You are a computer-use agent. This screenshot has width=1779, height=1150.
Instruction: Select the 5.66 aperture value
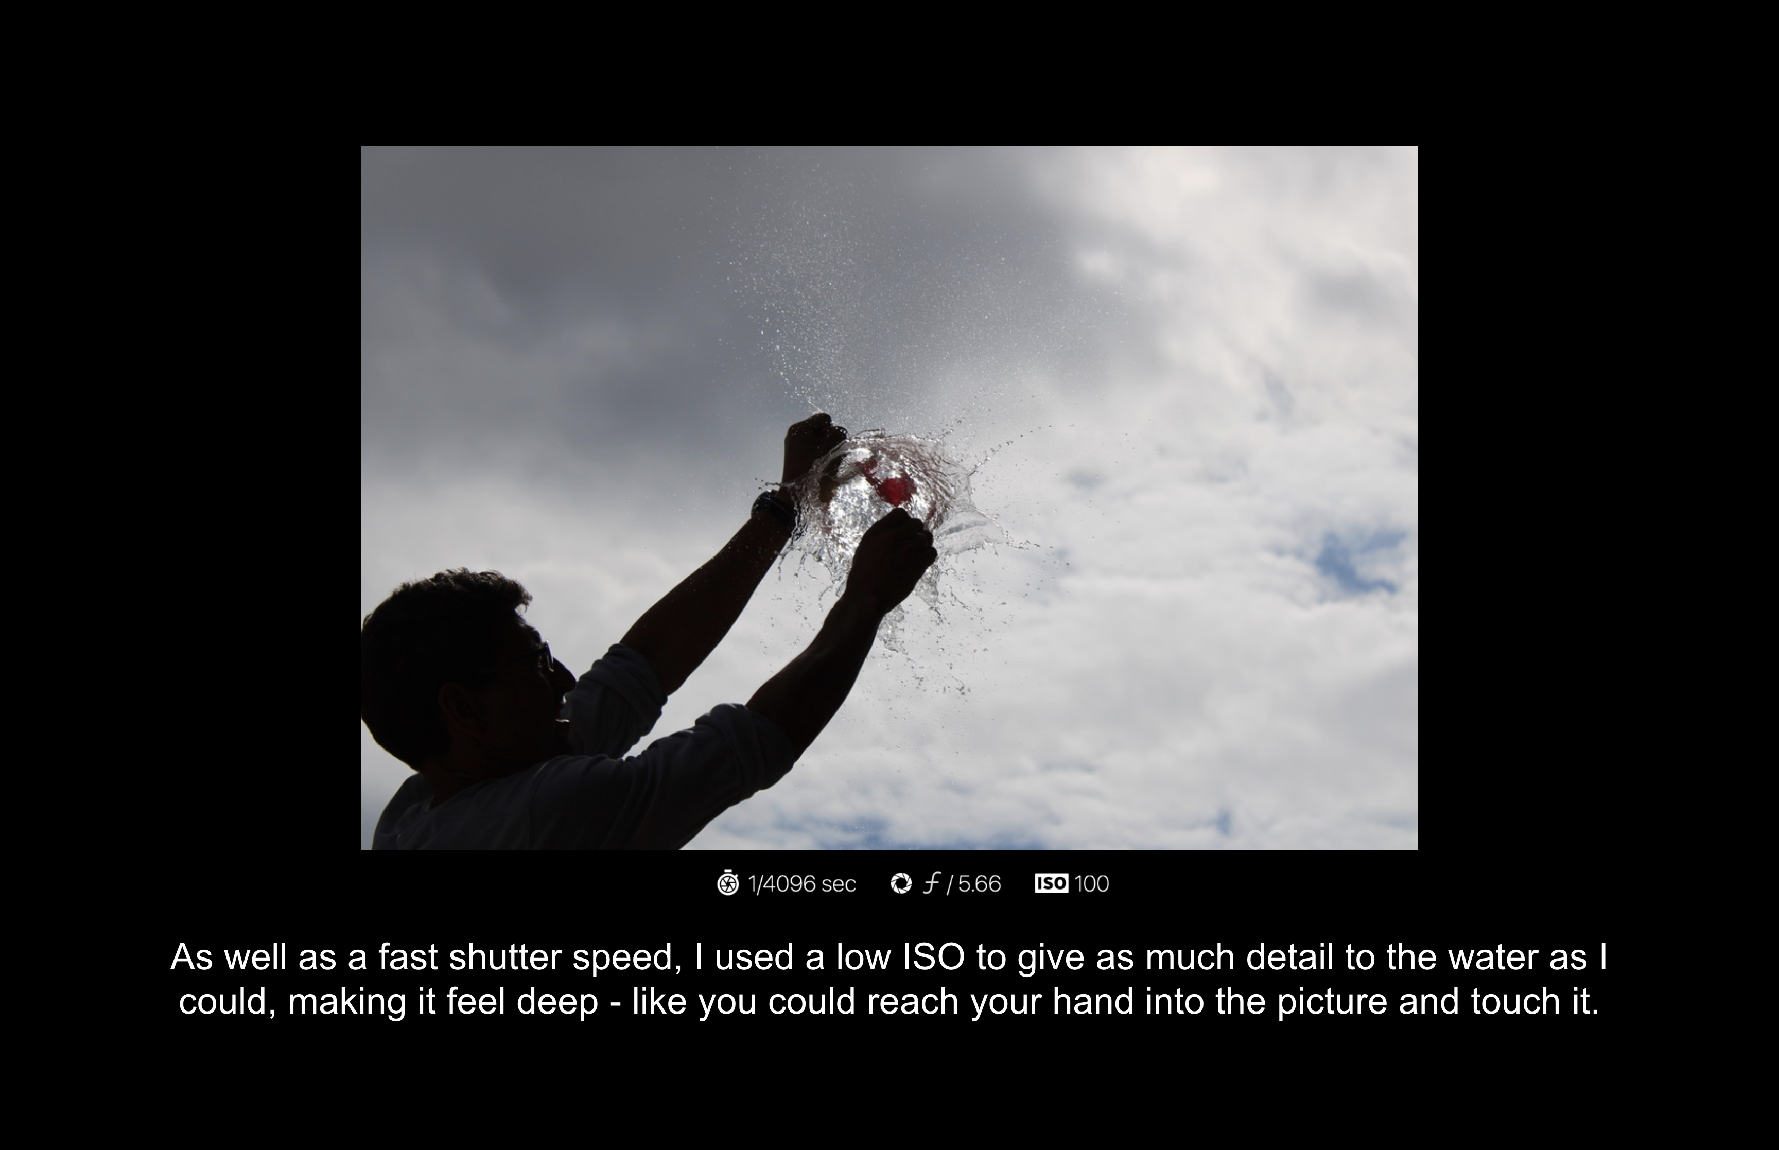click(x=979, y=883)
